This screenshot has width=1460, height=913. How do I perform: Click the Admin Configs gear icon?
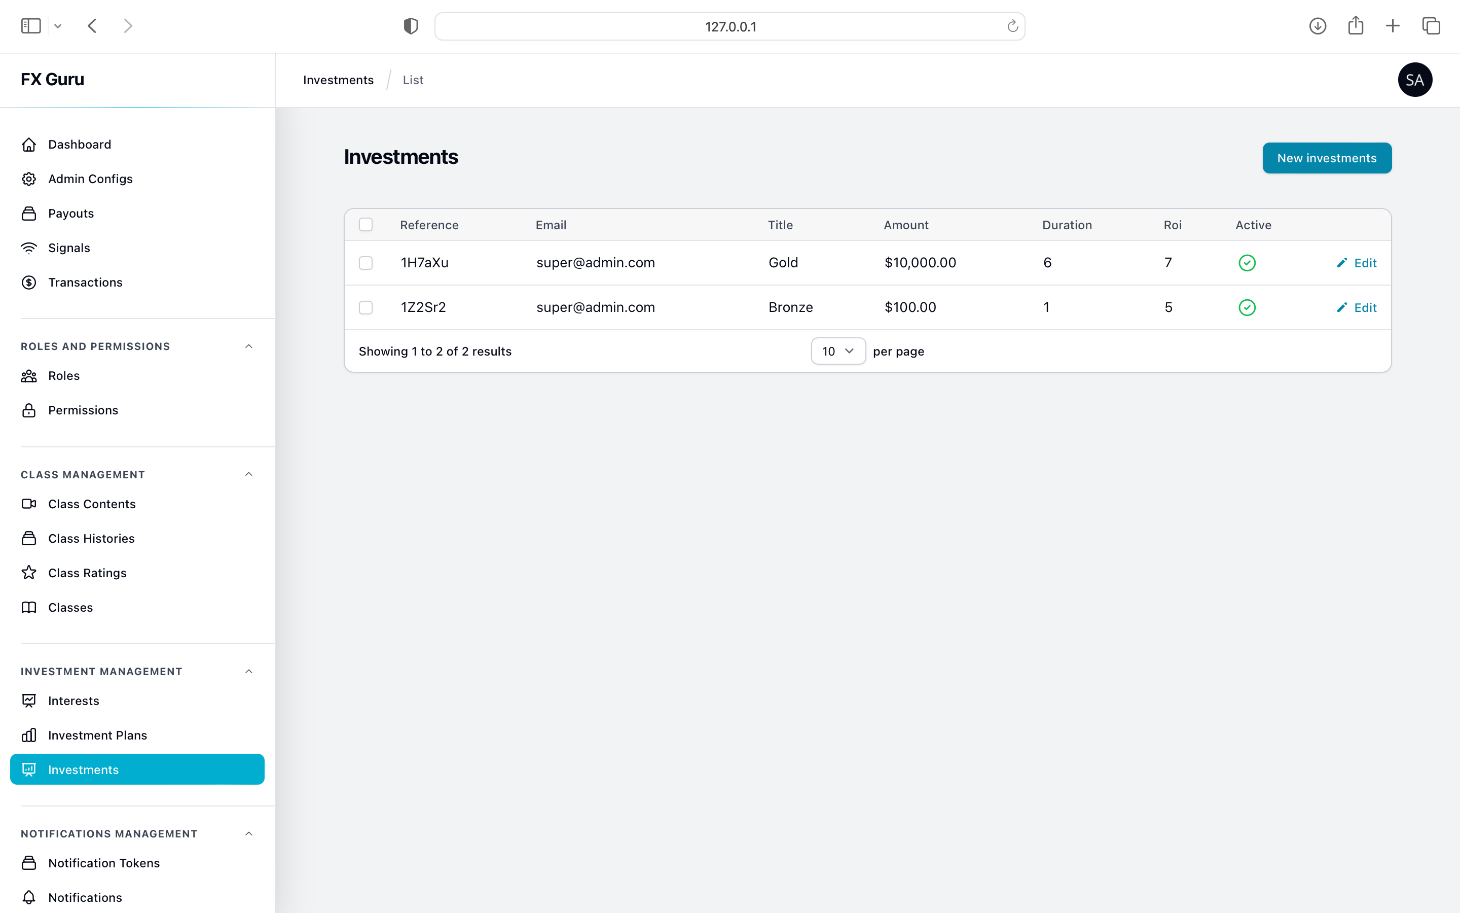(29, 179)
